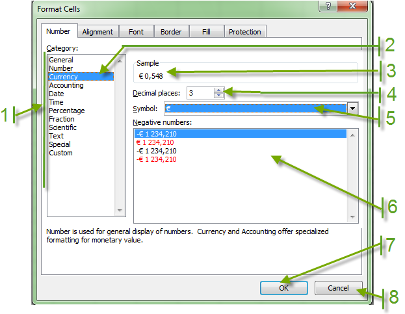Decrease decimal places with down spinner arrow
This screenshot has width=405, height=314.
coord(218,96)
